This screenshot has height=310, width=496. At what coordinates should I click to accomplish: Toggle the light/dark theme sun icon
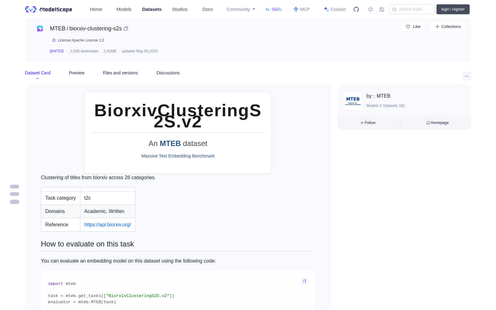pos(370,9)
